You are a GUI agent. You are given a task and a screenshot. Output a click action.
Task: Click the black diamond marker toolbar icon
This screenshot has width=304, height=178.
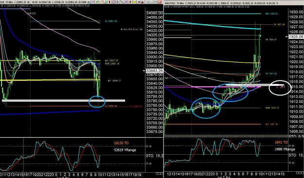tap(130, 2)
